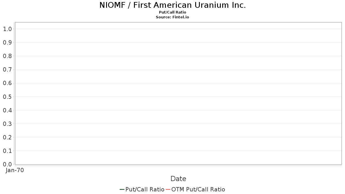Select the 0.4 y-axis tick label
The image size is (345, 194).
[7, 110]
